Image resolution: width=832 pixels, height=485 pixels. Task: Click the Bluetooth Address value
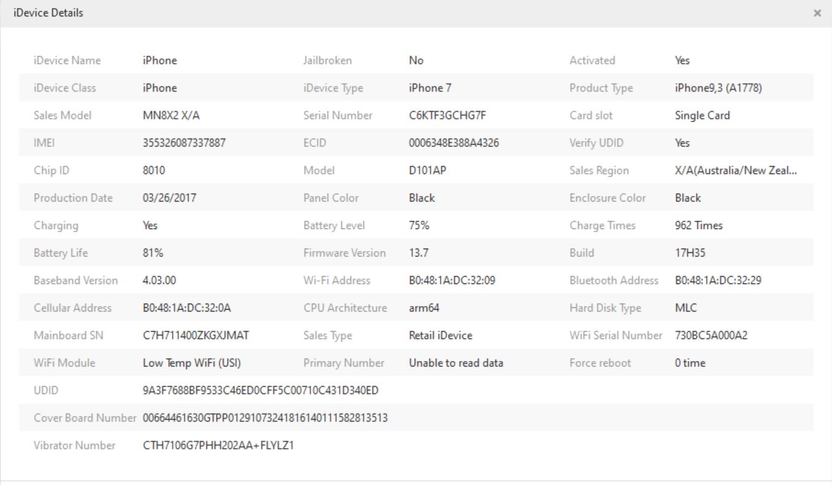click(x=718, y=280)
